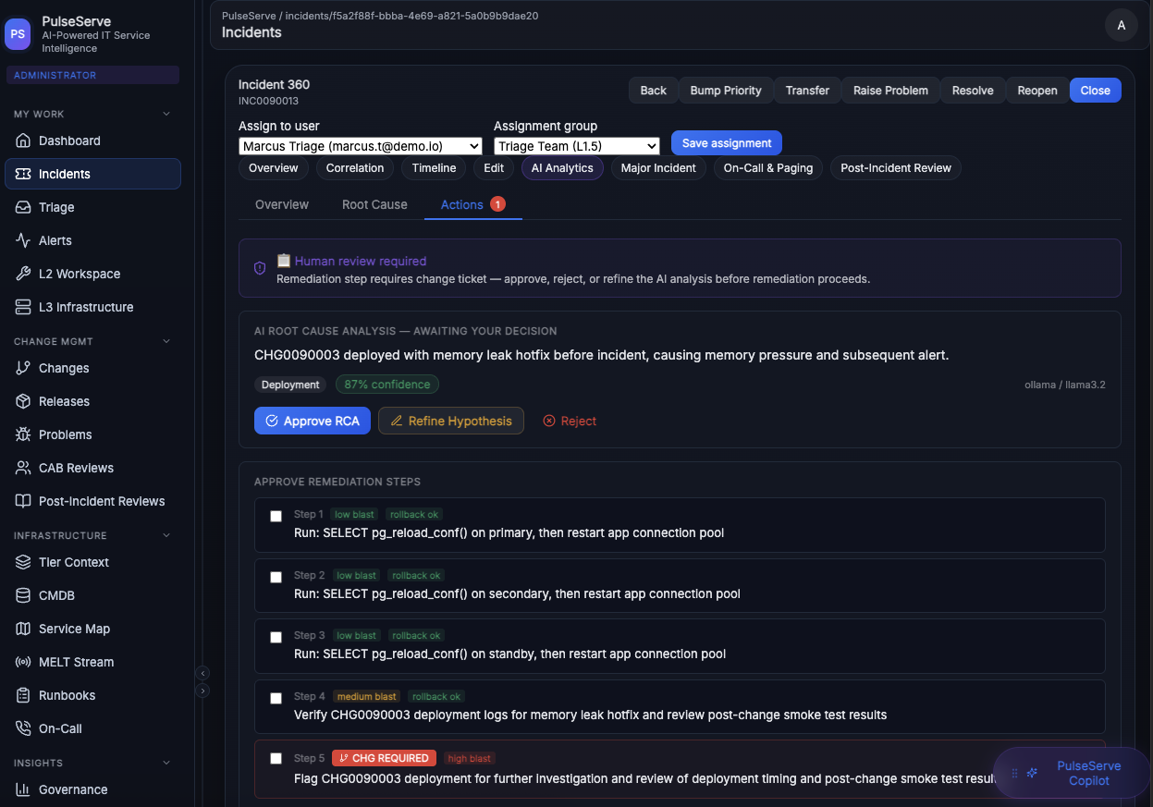The height and width of the screenshot is (807, 1153).
Task: Check the Step 5 CHG REQUIRED checkbox
Action: (276, 758)
